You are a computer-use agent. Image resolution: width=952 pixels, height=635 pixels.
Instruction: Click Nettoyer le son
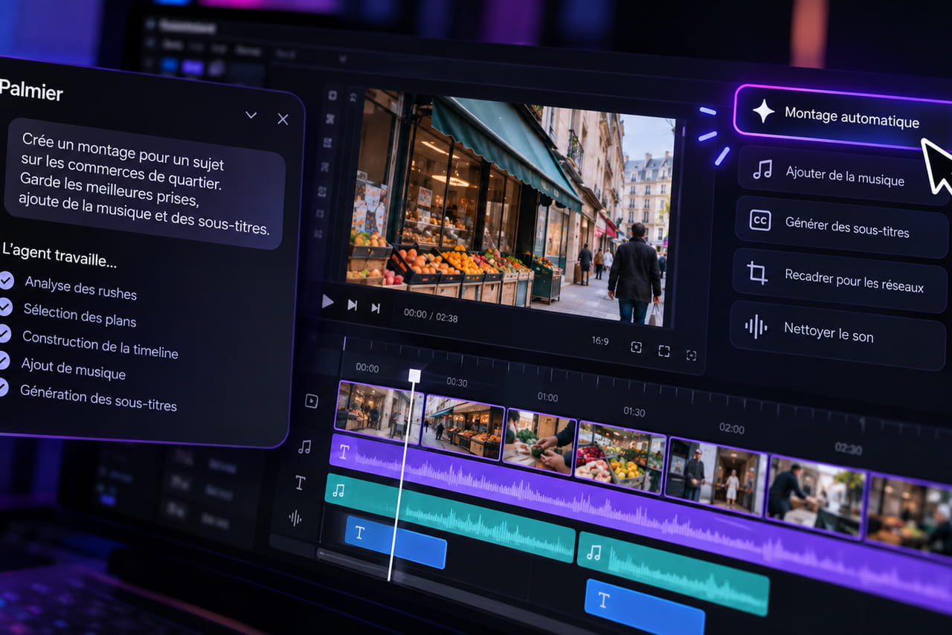[x=837, y=334]
